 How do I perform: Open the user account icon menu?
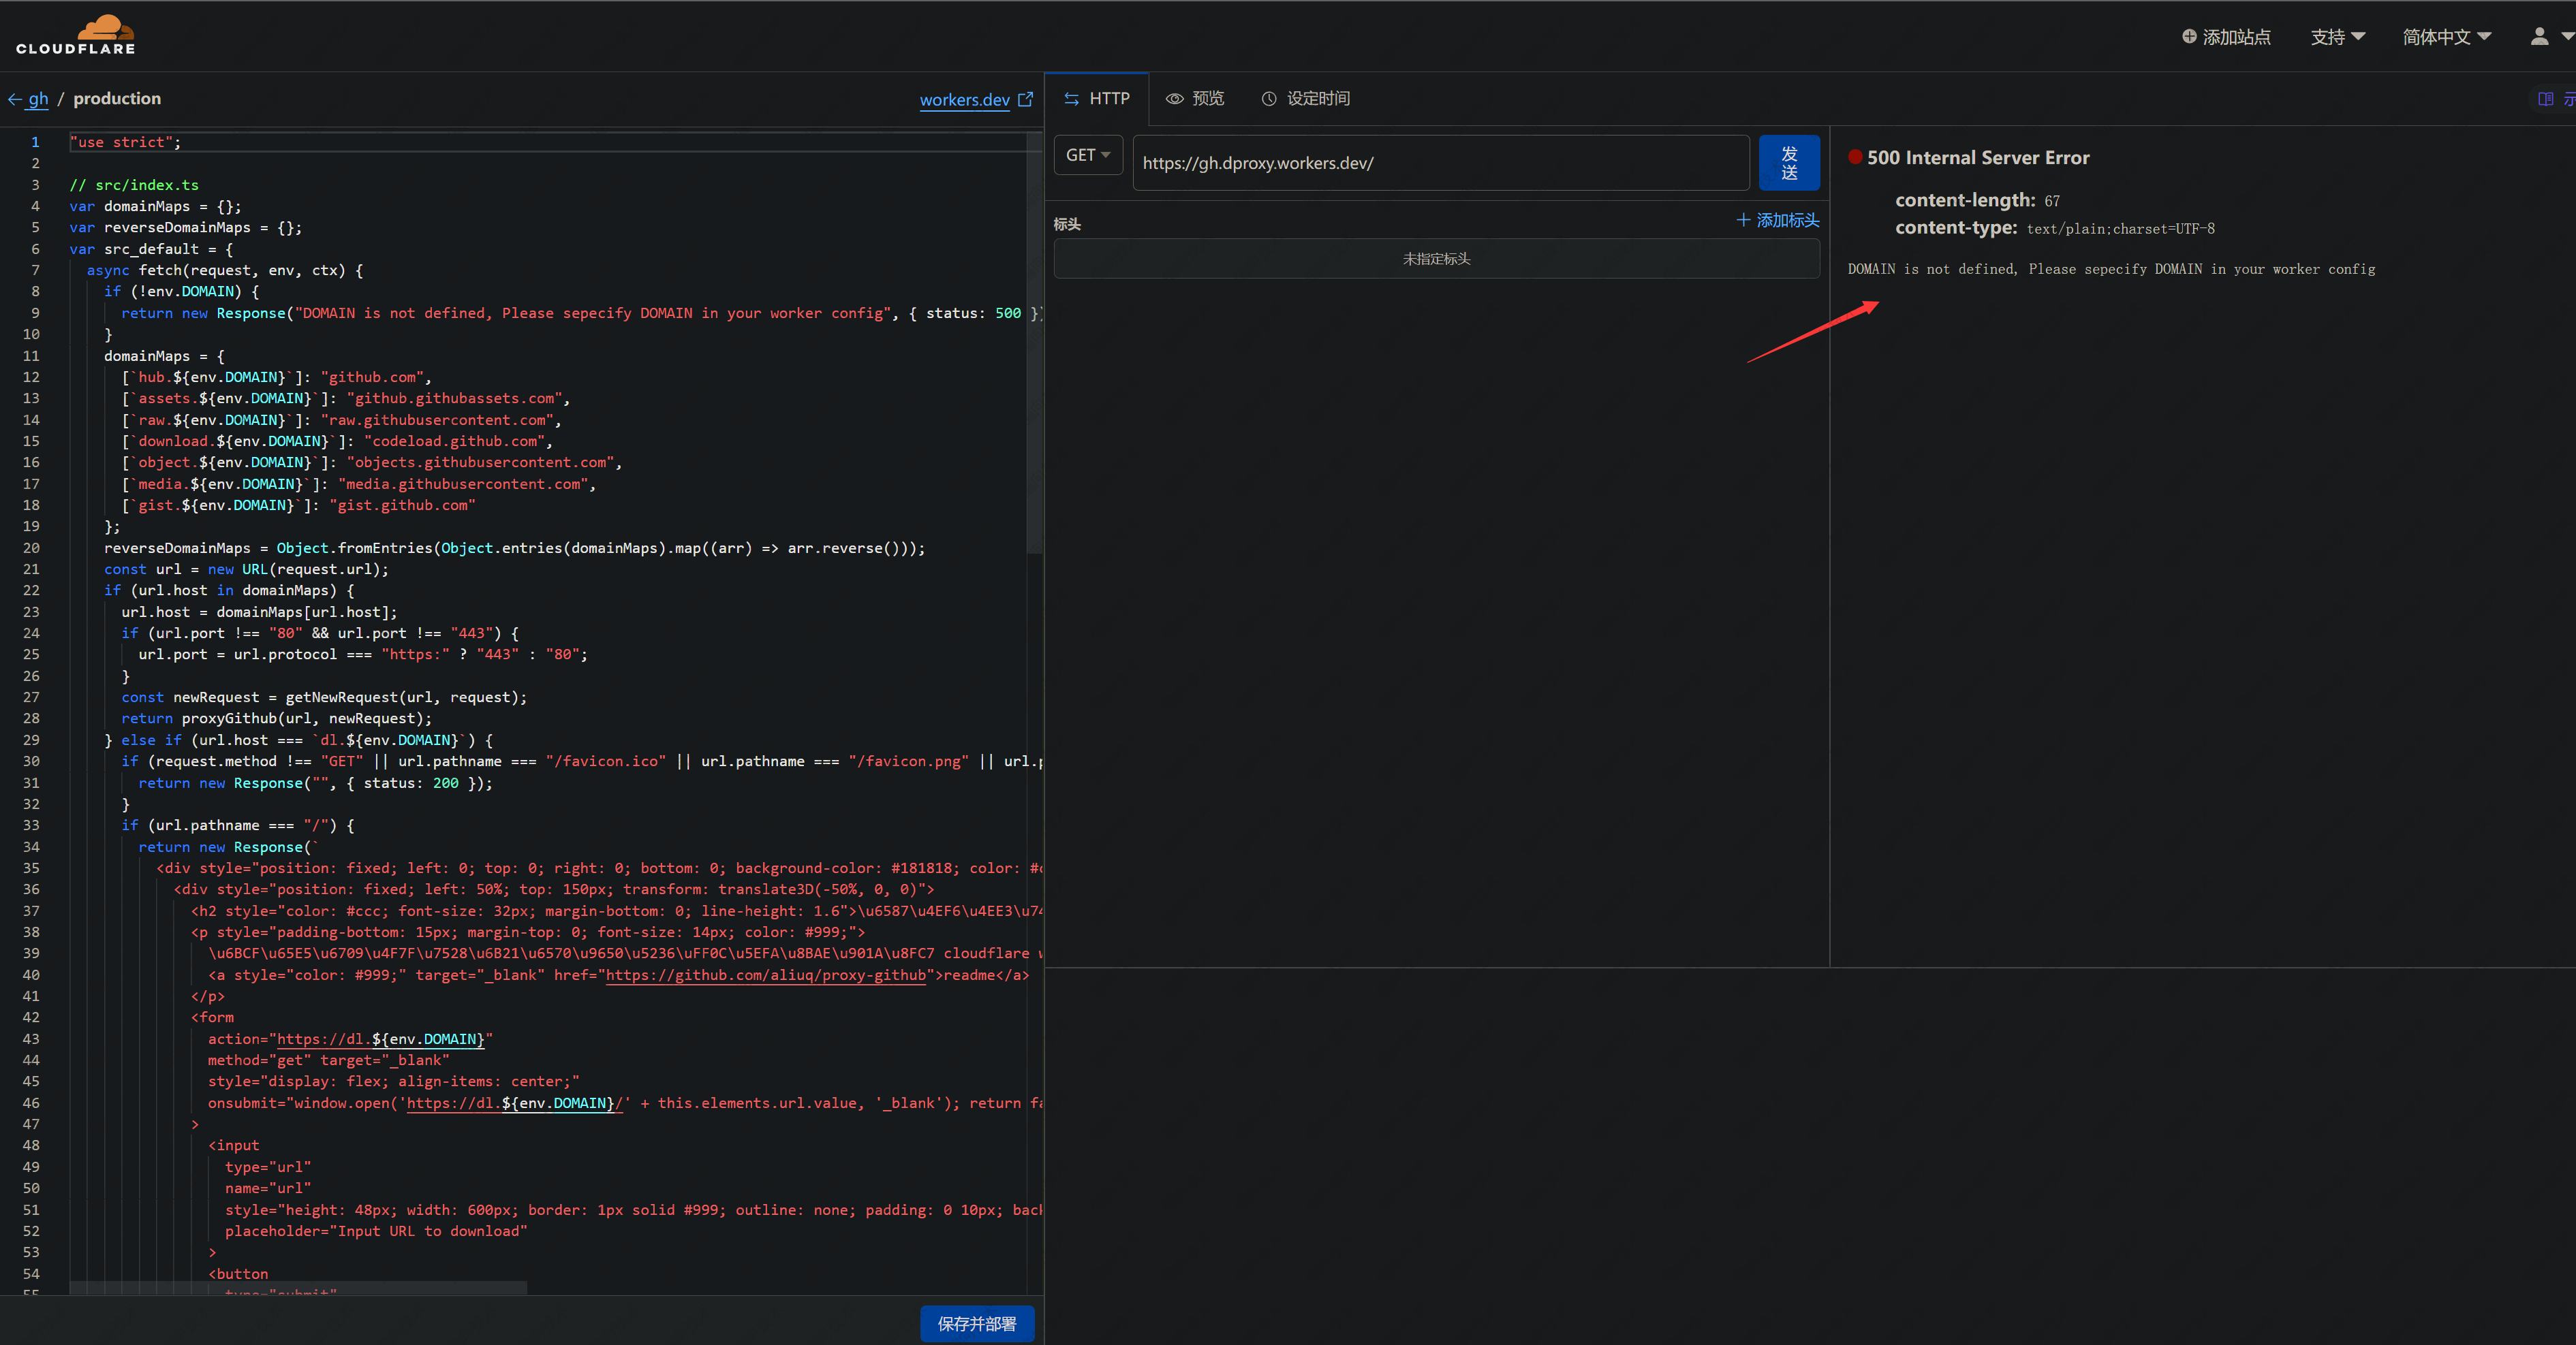(2539, 36)
